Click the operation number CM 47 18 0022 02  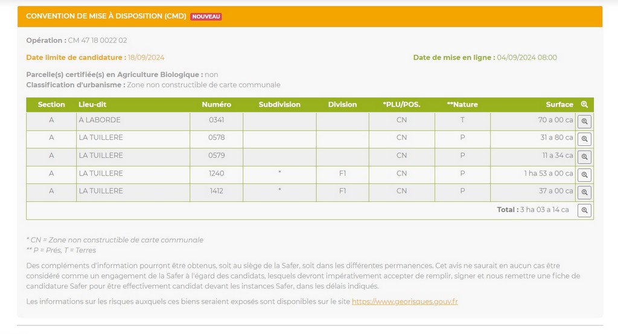[x=97, y=40]
